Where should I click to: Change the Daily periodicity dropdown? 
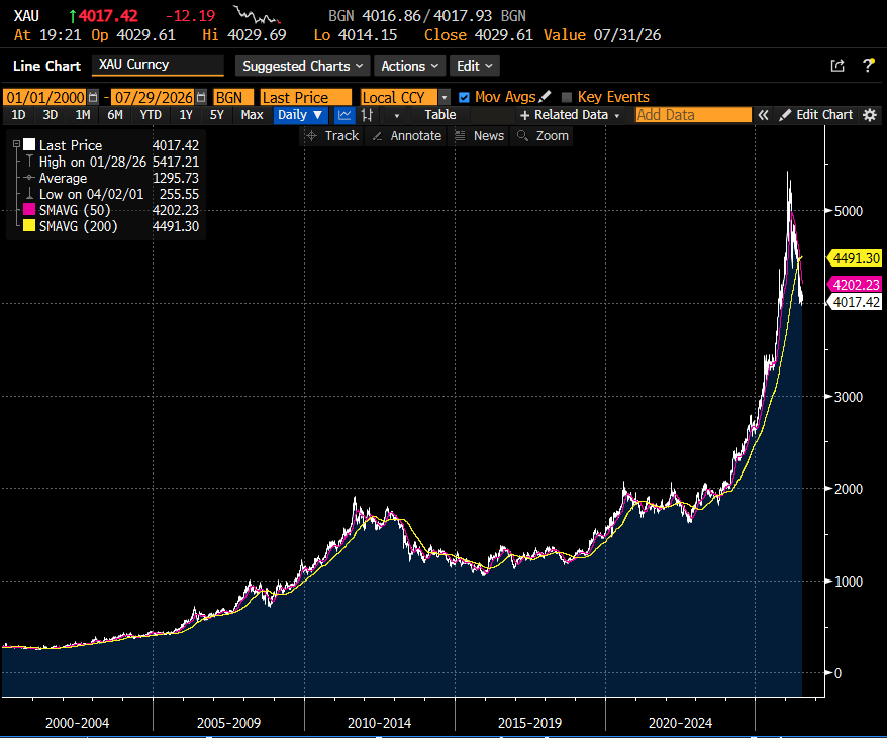(x=301, y=115)
